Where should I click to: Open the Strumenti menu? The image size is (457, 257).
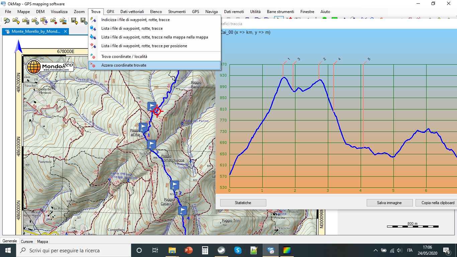(x=177, y=12)
